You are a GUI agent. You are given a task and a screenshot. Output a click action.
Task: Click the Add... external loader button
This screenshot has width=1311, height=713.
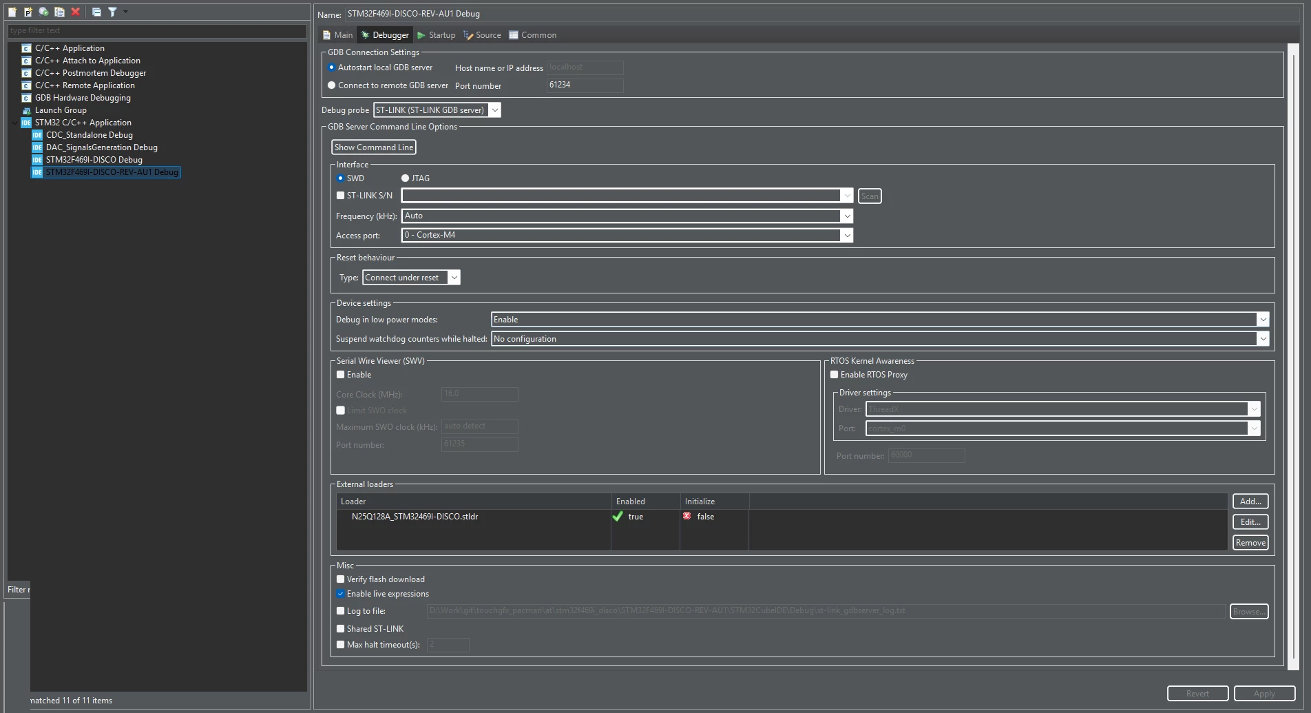click(1250, 502)
